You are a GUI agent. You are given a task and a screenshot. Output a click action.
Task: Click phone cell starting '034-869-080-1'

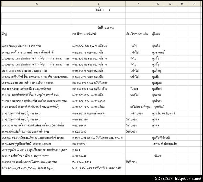pos(98,89)
